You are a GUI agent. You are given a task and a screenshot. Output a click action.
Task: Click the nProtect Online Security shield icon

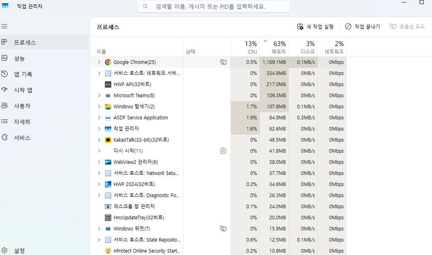[108, 251]
